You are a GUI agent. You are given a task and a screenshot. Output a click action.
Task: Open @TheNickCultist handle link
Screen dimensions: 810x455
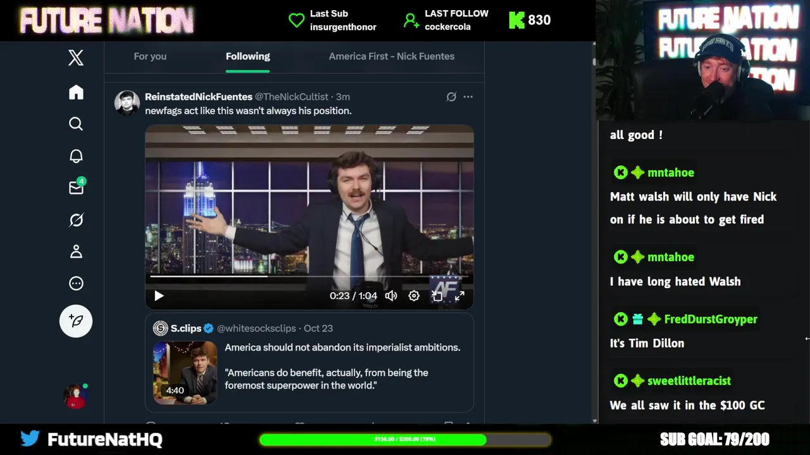click(292, 97)
